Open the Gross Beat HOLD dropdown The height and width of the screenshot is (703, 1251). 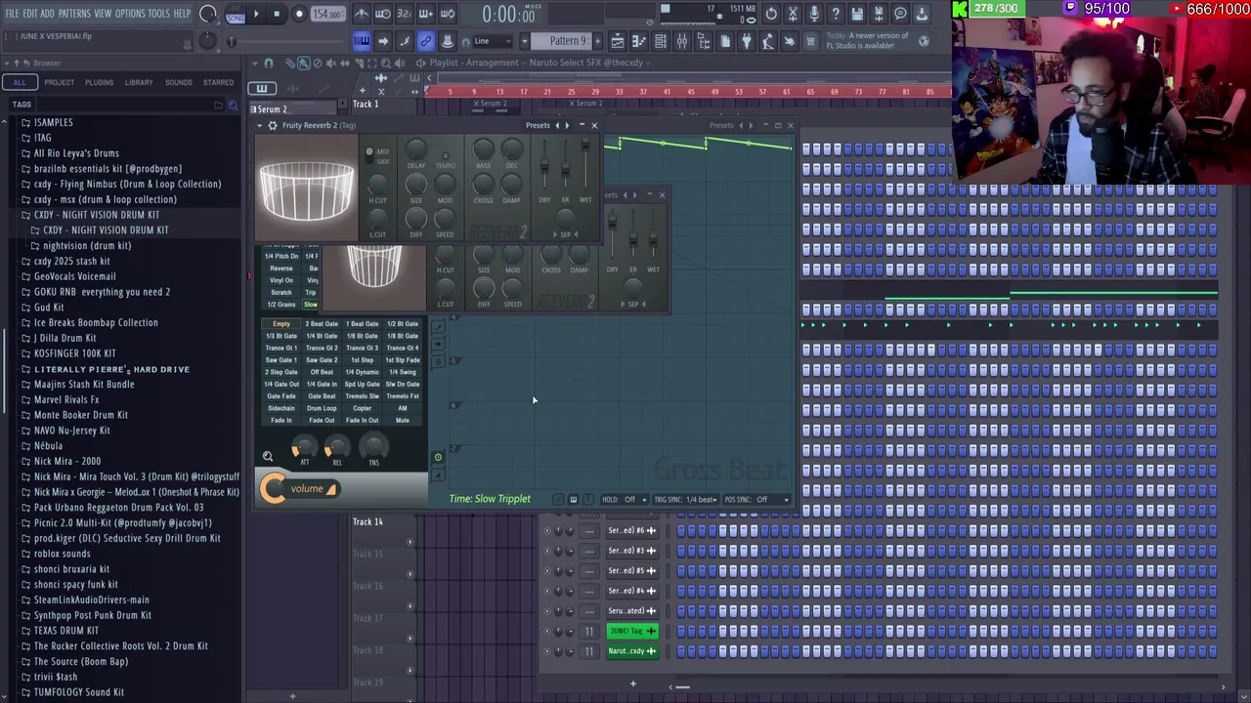tap(625, 499)
